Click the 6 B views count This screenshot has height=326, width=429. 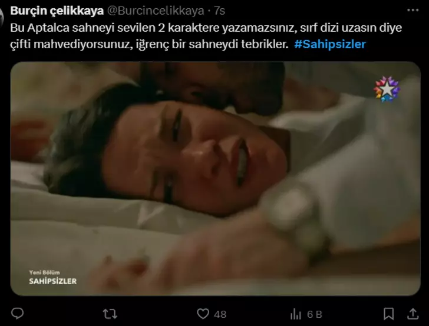[315, 314]
